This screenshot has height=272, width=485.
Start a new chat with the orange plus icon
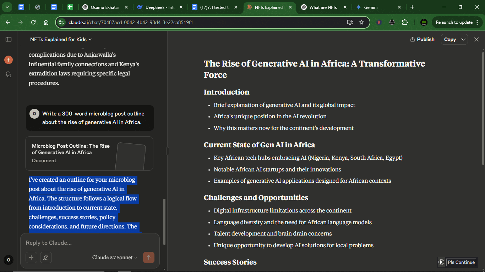[9, 60]
